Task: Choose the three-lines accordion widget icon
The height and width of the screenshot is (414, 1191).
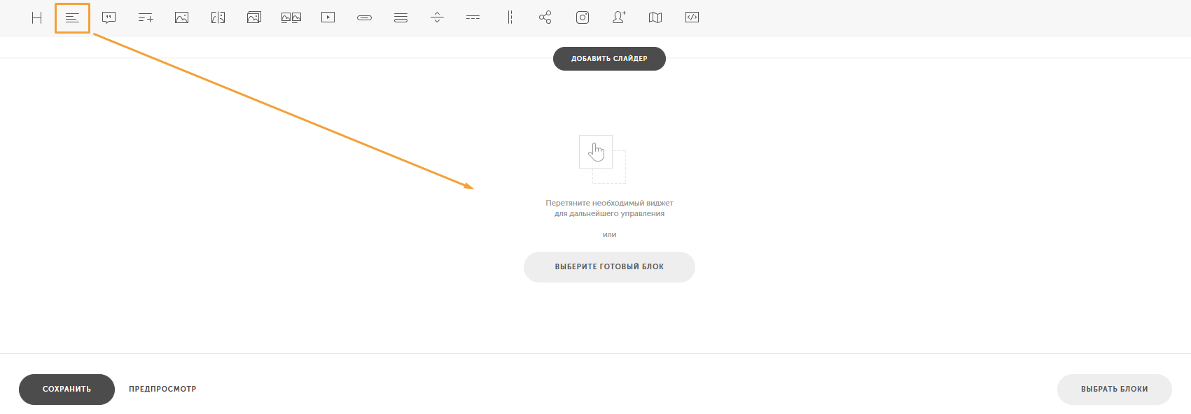Action: [x=401, y=17]
